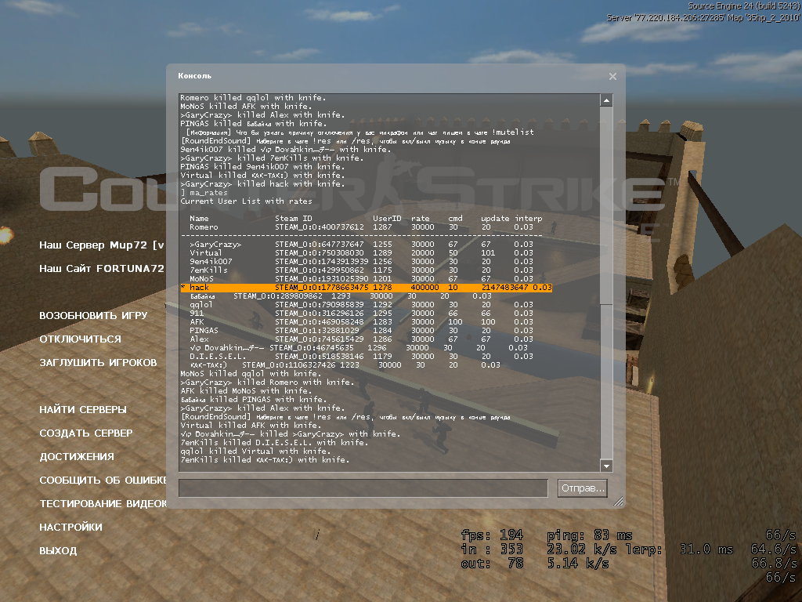802x602 pixels.
Task: Click the '911' row in rates table
Action: (x=362, y=313)
